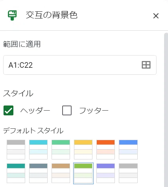
Task: Close the 交互の背景色 panel
Action: (156, 16)
